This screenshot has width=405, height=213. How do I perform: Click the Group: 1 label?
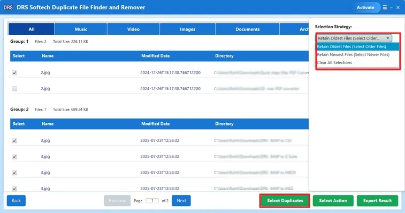[x=19, y=41]
